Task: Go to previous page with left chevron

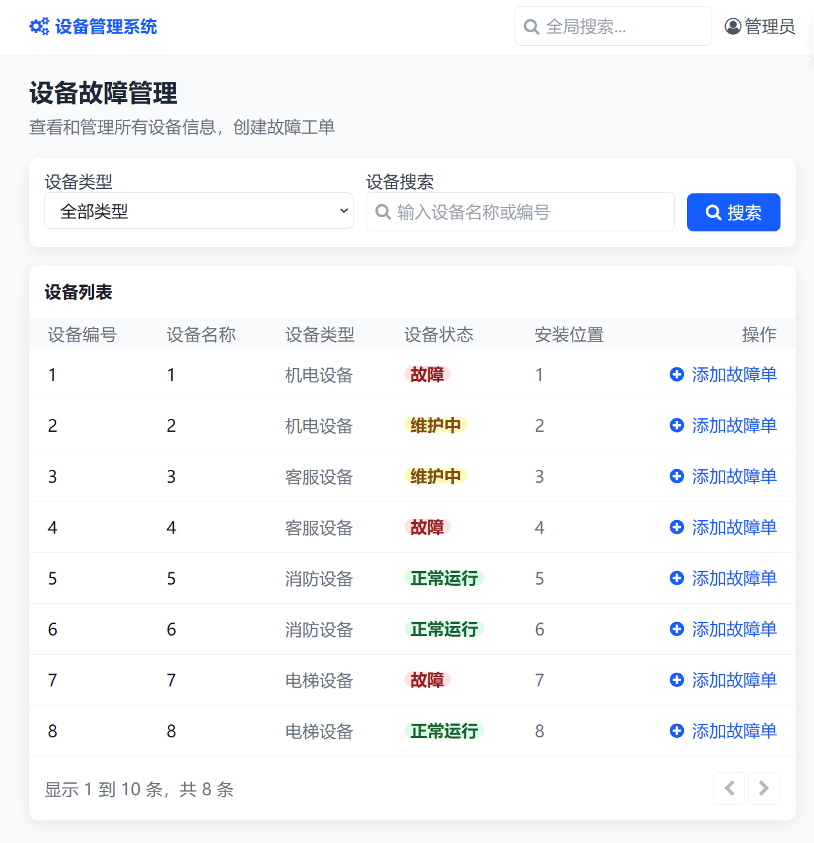Action: (x=730, y=788)
